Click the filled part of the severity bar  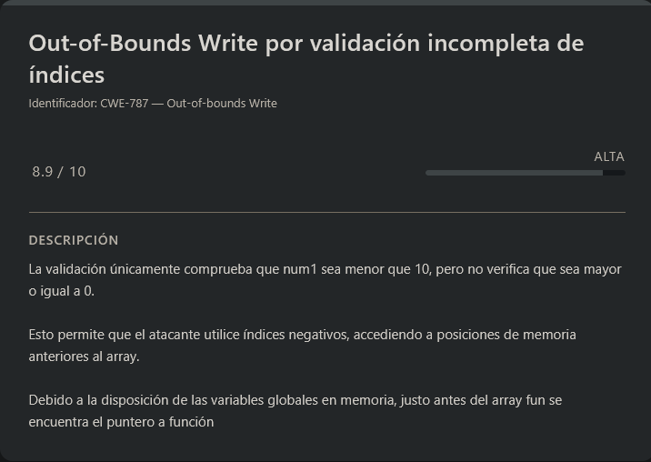click(513, 172)
